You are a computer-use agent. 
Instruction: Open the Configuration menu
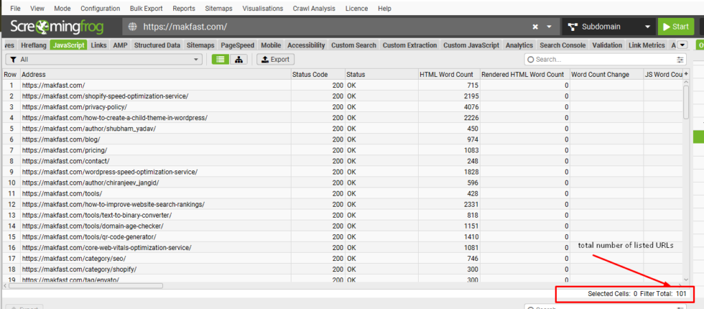click(100, 8)
